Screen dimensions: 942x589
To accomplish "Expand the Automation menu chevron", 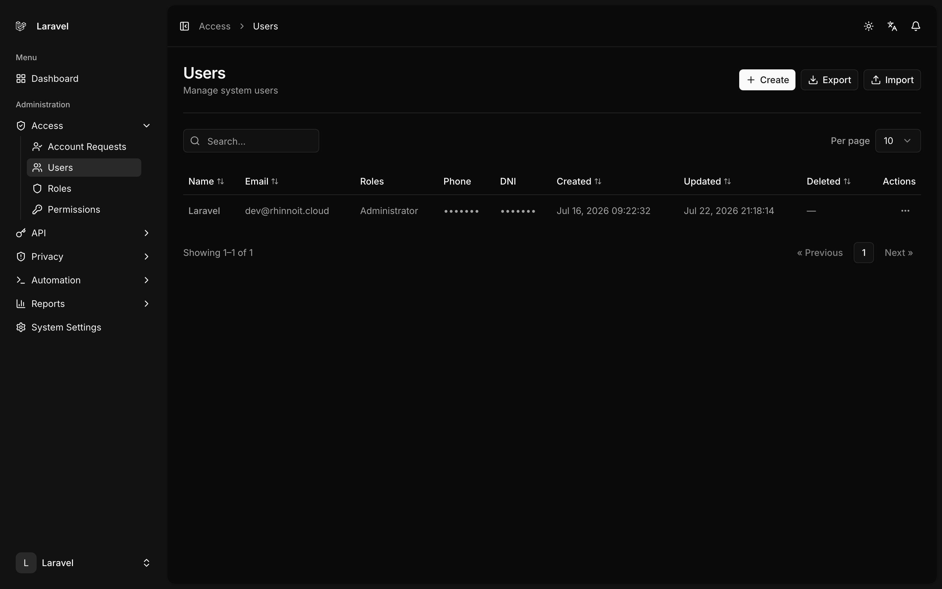I will pos(146,280).
